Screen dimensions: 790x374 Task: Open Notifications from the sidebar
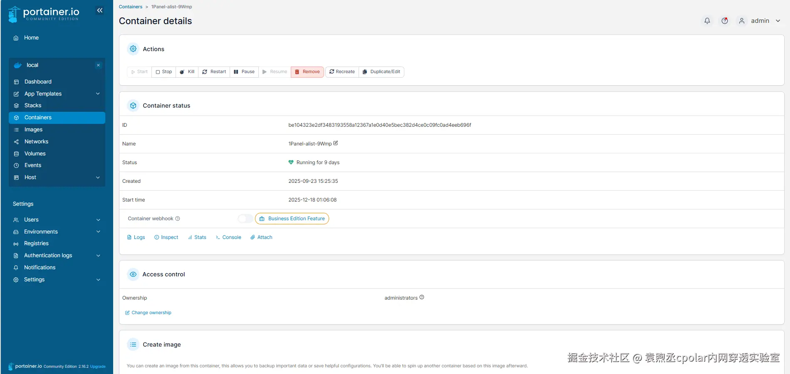(x=57, y=268)
